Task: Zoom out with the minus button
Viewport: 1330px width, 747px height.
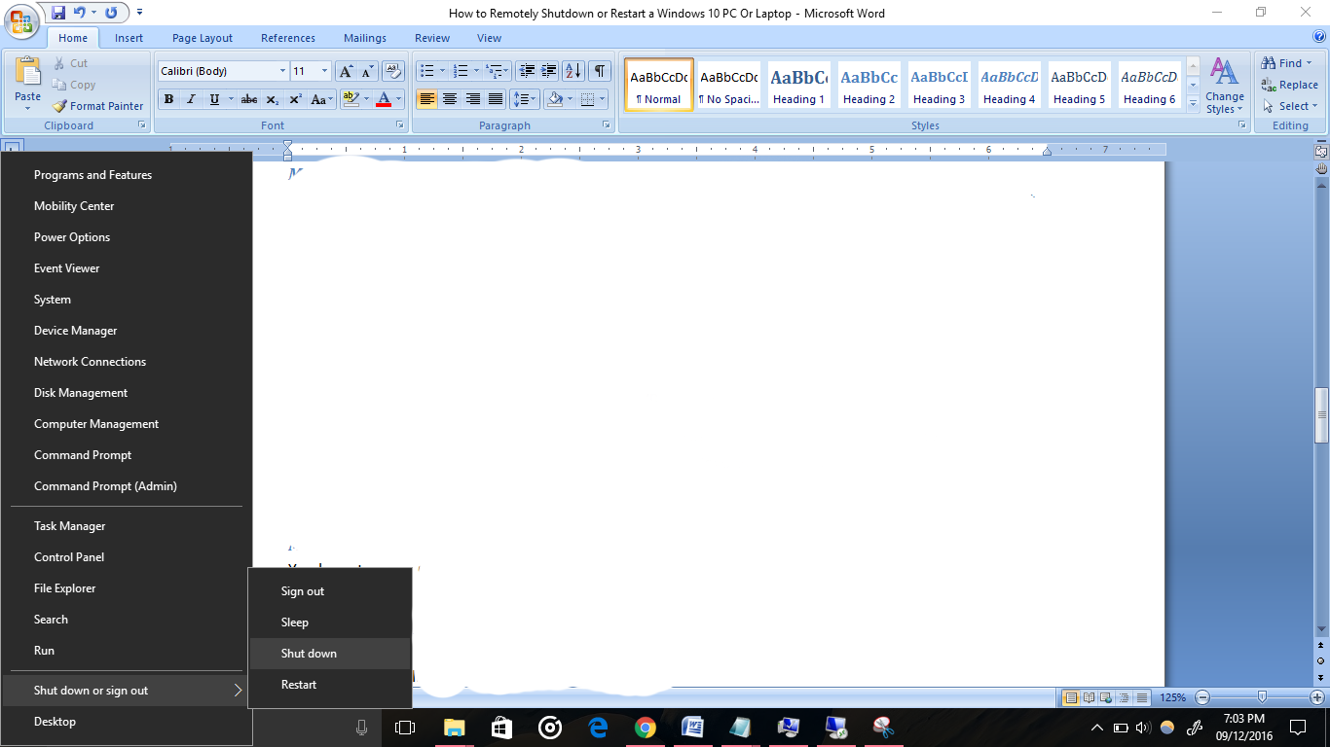Action: [x=1202, y=697]
